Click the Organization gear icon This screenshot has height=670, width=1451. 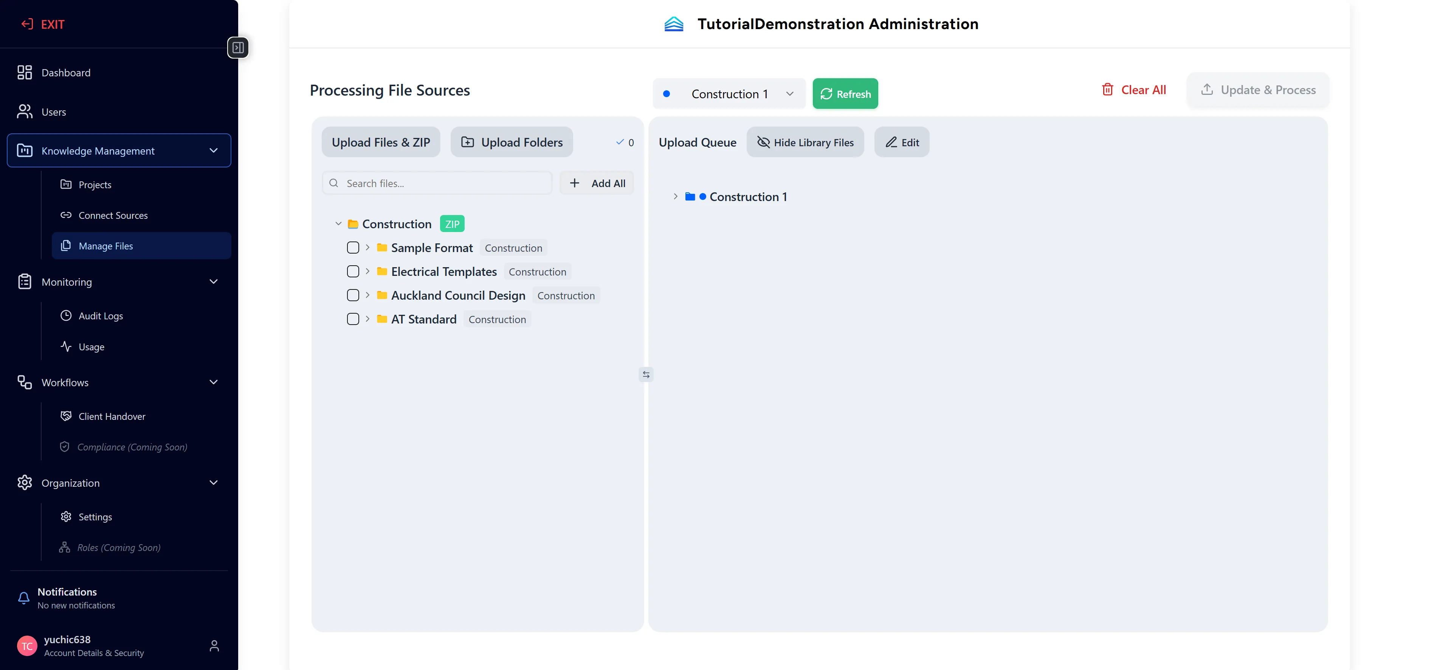[25, 483]
